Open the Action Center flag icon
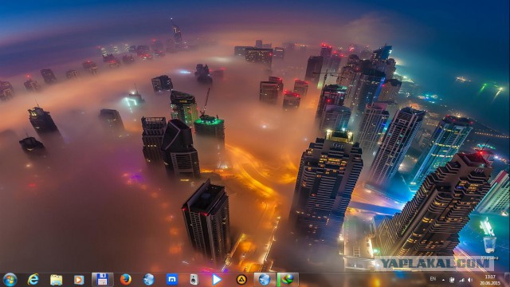 click(x=452, y=280)
